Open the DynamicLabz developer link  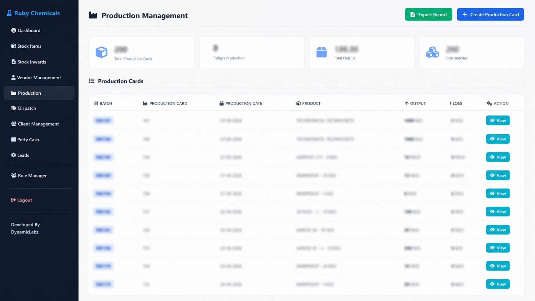coord(25,232)
